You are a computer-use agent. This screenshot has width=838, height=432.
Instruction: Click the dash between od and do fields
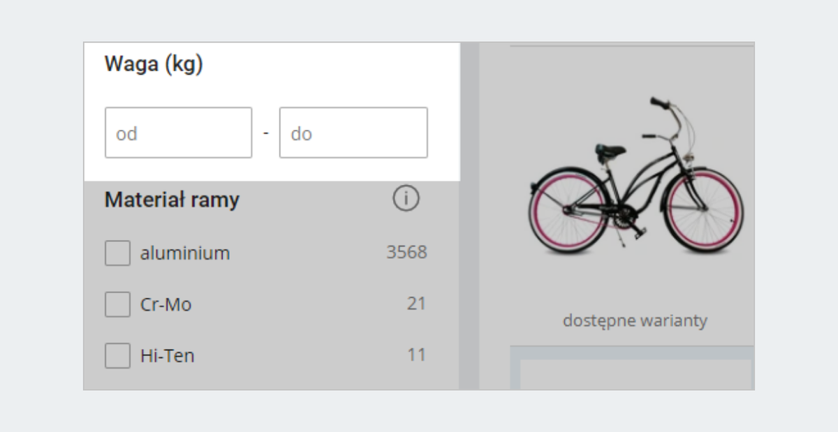click(x=266, y=132)
